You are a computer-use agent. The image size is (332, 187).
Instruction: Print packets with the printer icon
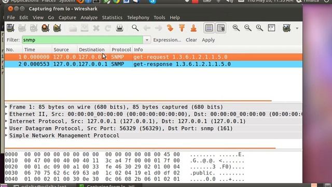120,28
